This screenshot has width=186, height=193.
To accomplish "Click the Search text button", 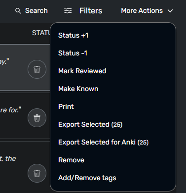I will click(37, 11).
